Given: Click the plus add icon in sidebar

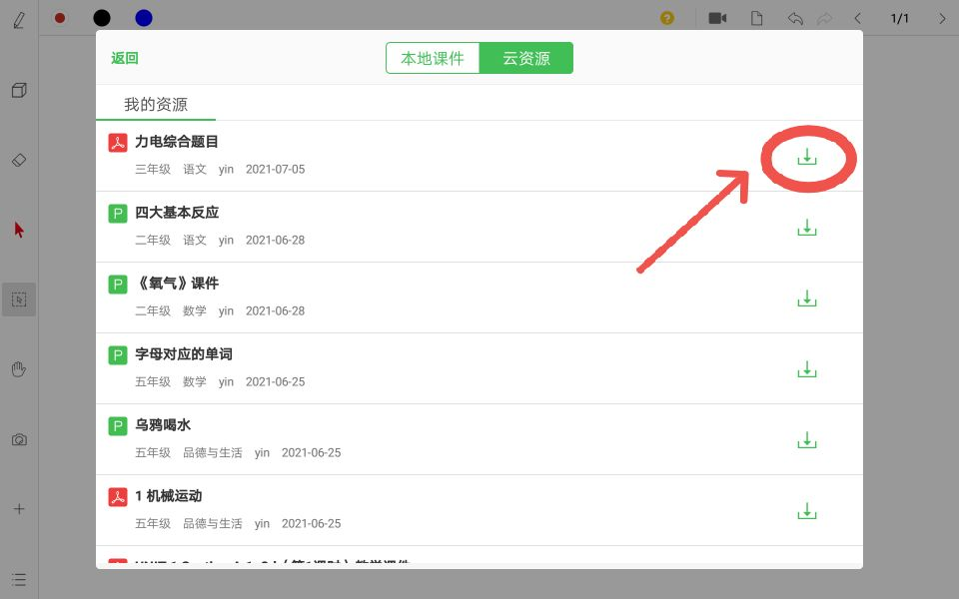Looking at the screenshot, I should [x=19, y=509].
